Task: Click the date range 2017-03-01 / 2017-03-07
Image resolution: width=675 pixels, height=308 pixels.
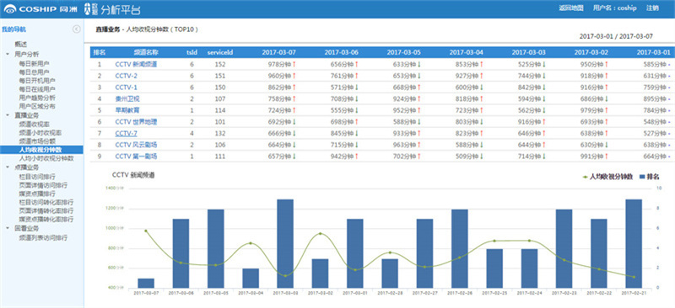Action: coord(616,36)
